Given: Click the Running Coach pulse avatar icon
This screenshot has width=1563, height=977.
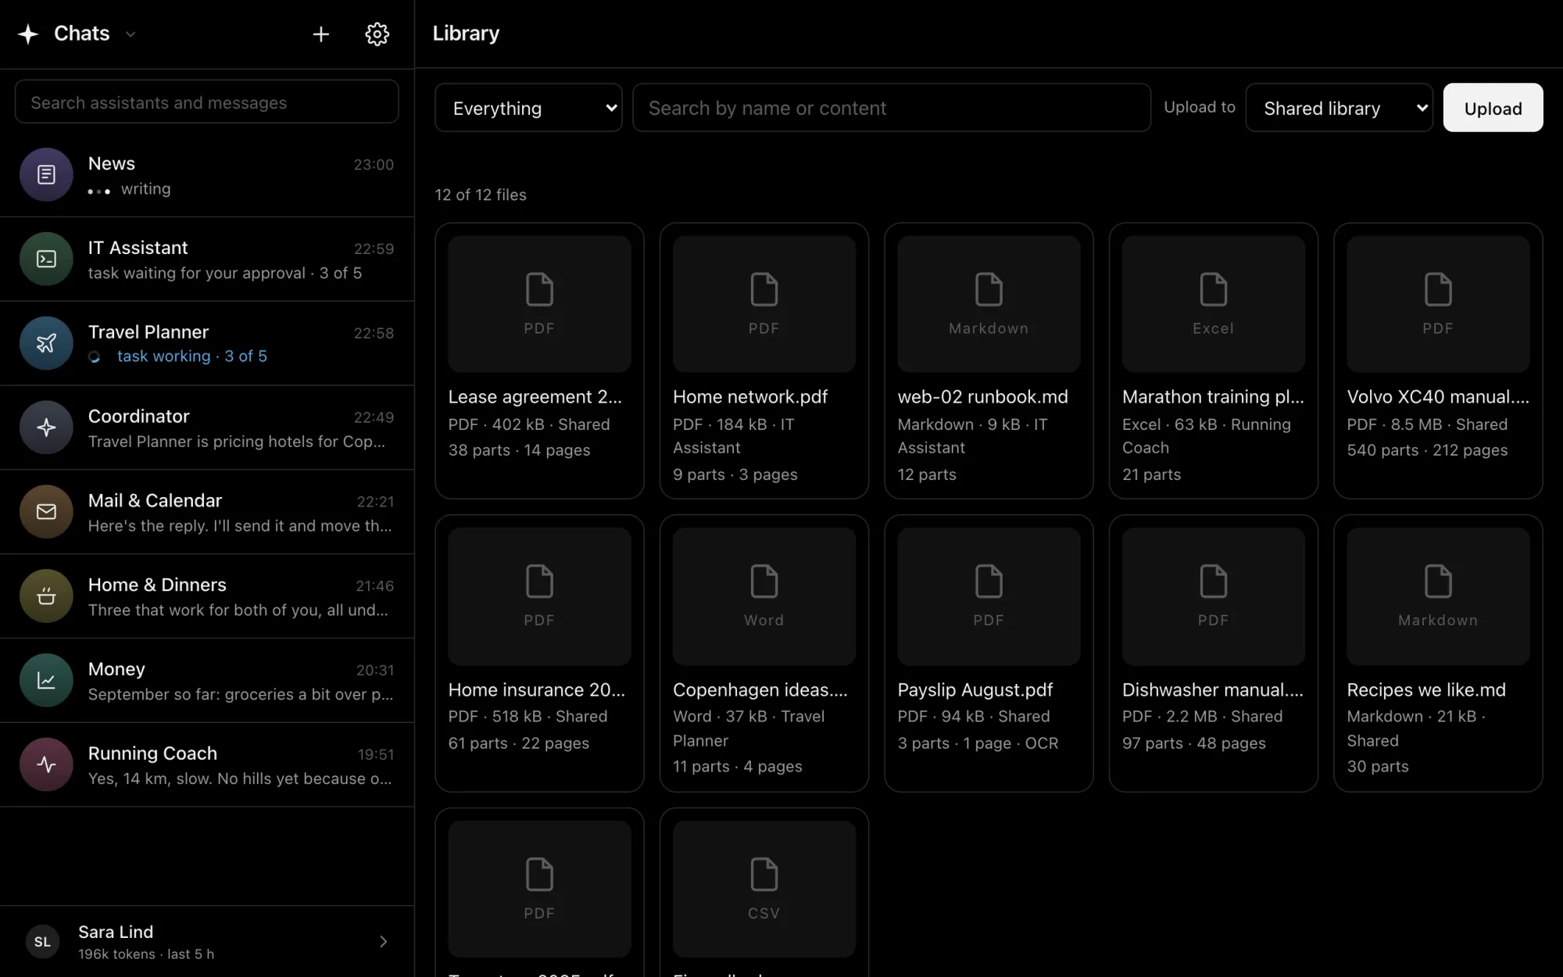Looking at the screenshot, I should (x=46, y=764).
